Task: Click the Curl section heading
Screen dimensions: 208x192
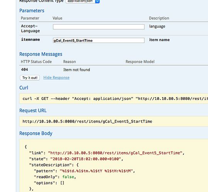Action: tap(24, 88)
